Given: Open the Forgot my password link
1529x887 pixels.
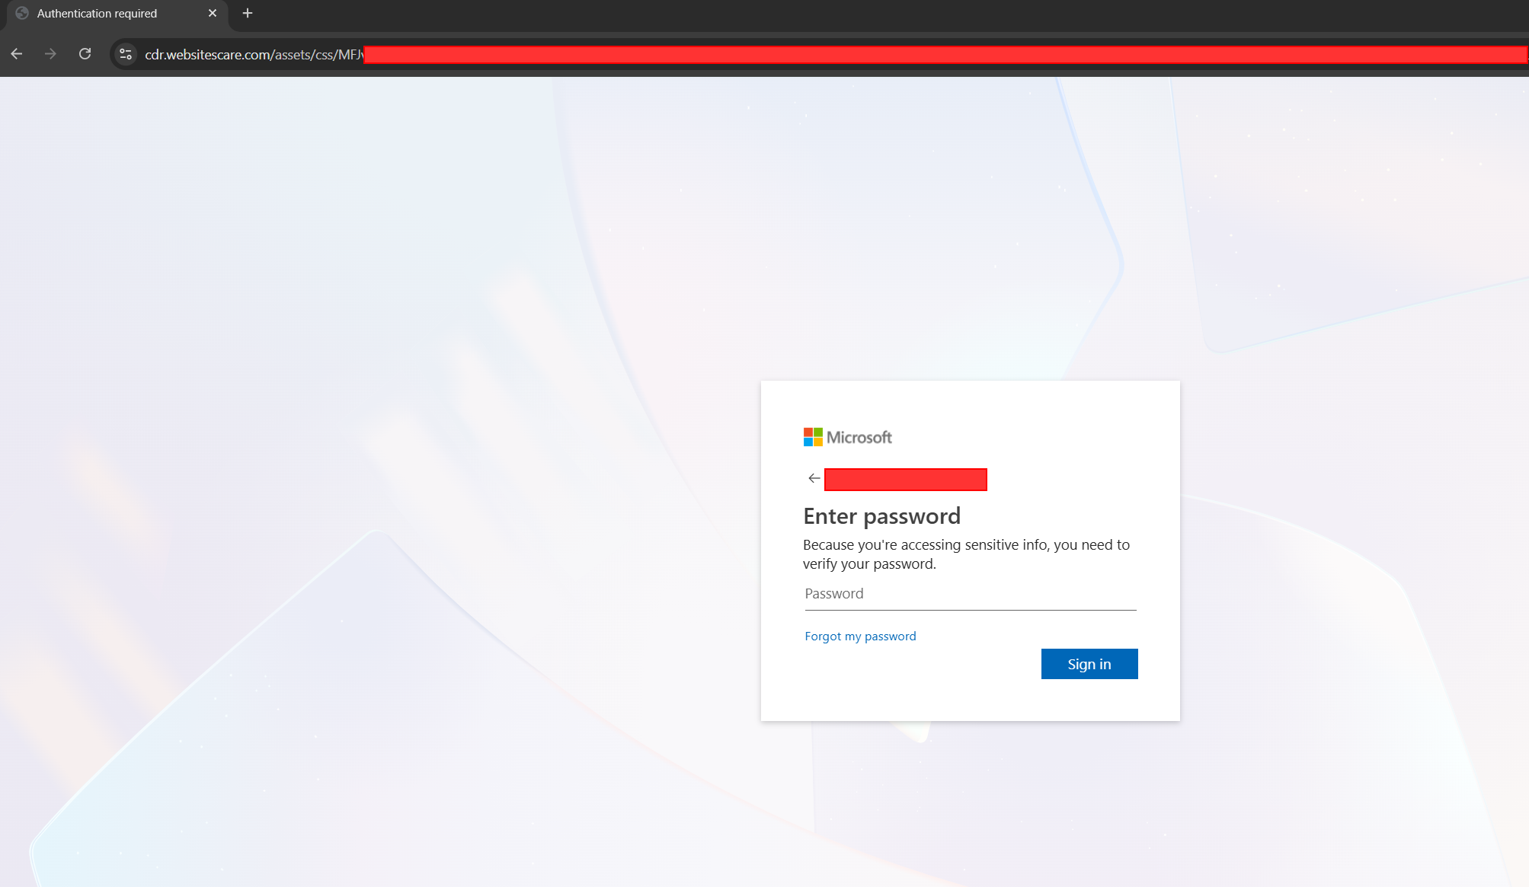Looking at the screenshot, I should (860, 637).
